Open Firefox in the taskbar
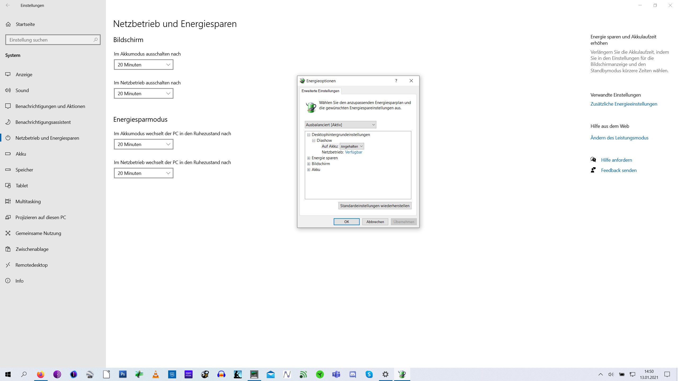The height and width of the screenshot is (381, 678). click(41, 374)
